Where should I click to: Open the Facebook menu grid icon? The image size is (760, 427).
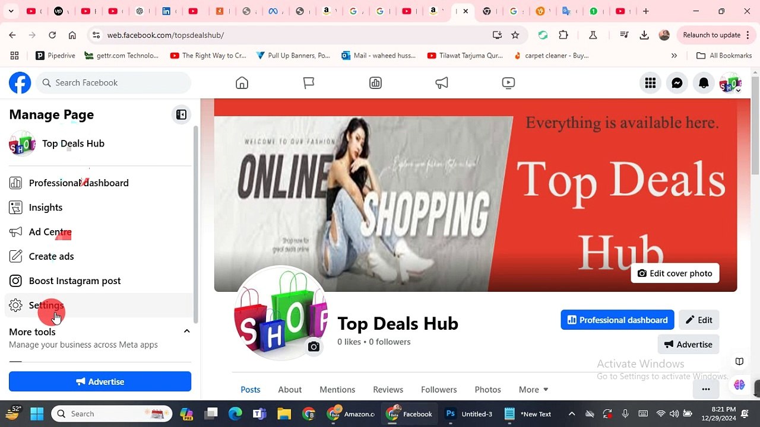[x=650, y=83]
